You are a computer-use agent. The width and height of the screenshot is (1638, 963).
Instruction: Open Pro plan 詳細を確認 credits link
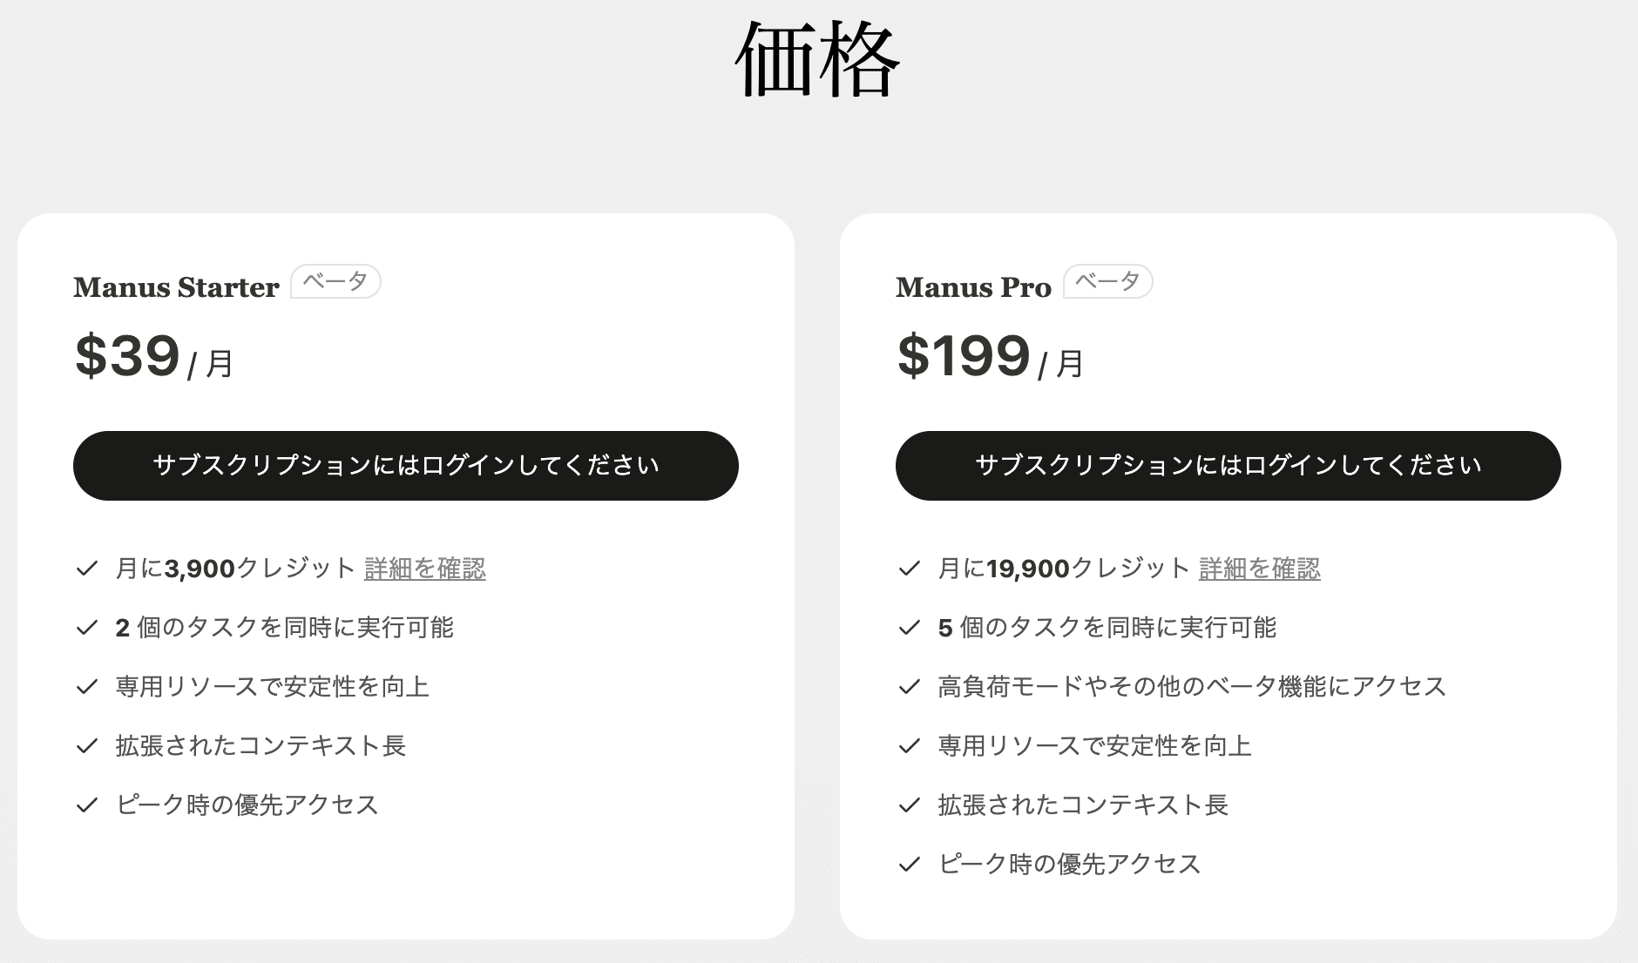pos(1259,569)
